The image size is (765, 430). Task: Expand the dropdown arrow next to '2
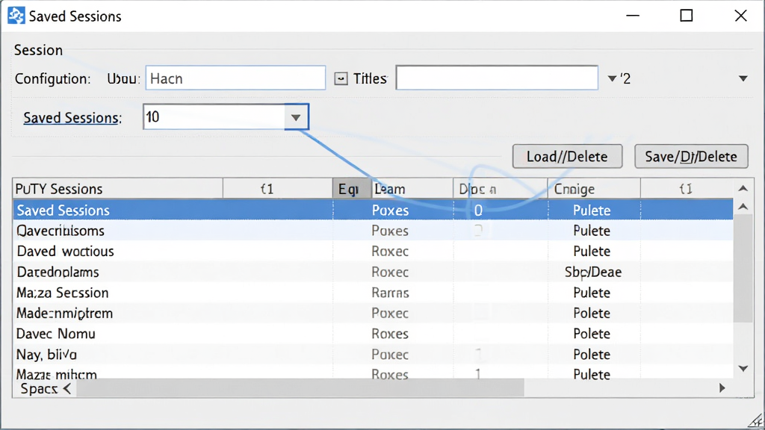pos(612,78)
